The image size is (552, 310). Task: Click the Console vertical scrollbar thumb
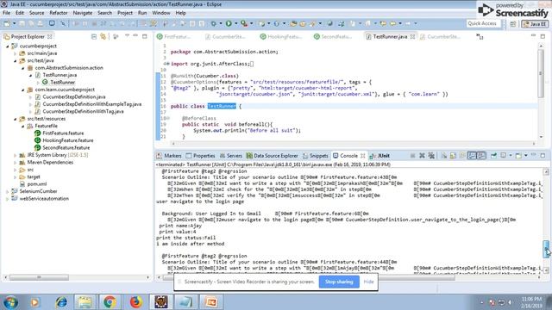pos(546,249)
